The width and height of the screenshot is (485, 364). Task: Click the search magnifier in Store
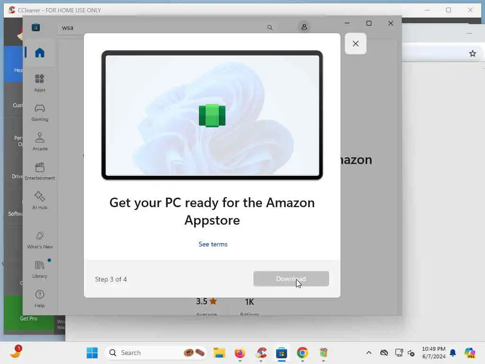[x=270, y=27]
